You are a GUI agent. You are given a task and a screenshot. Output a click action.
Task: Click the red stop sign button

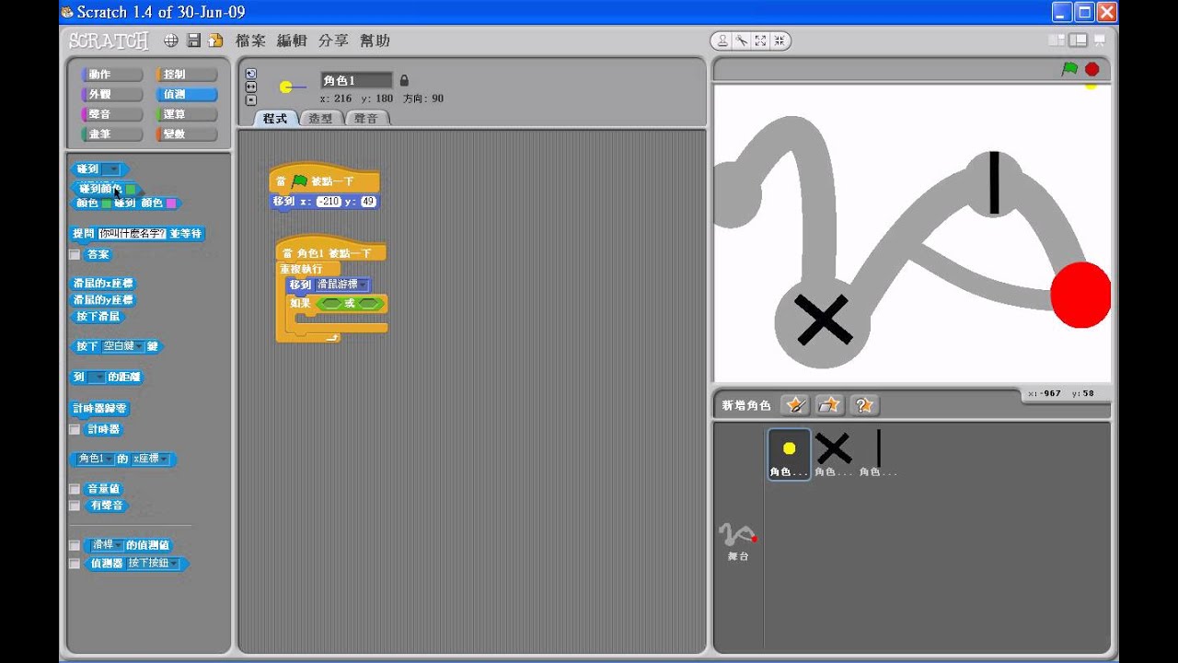(1092, 69)
